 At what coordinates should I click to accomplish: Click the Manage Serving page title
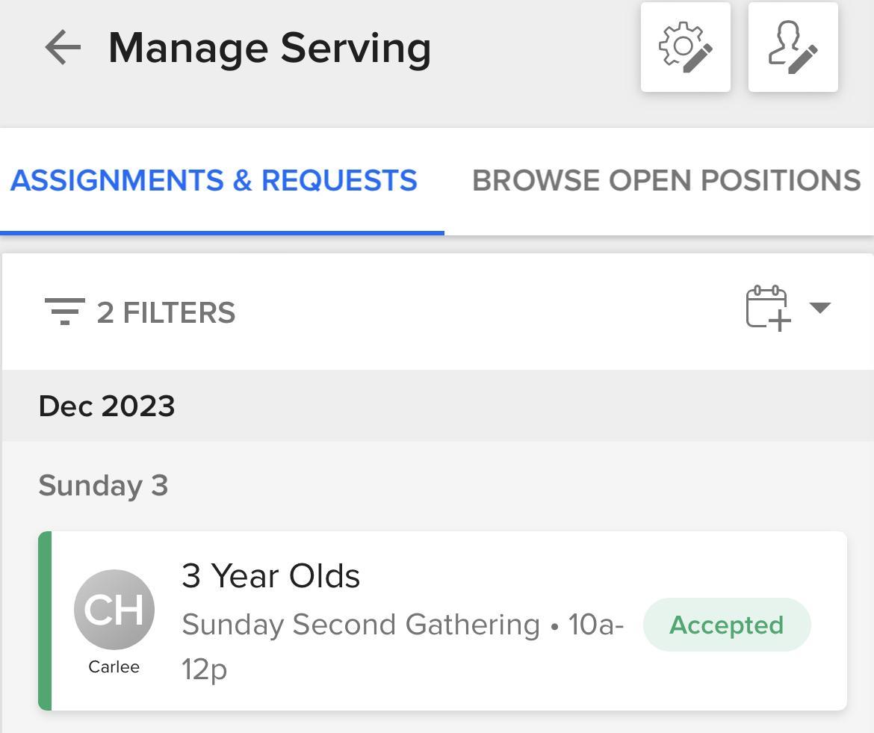[270, 48]
